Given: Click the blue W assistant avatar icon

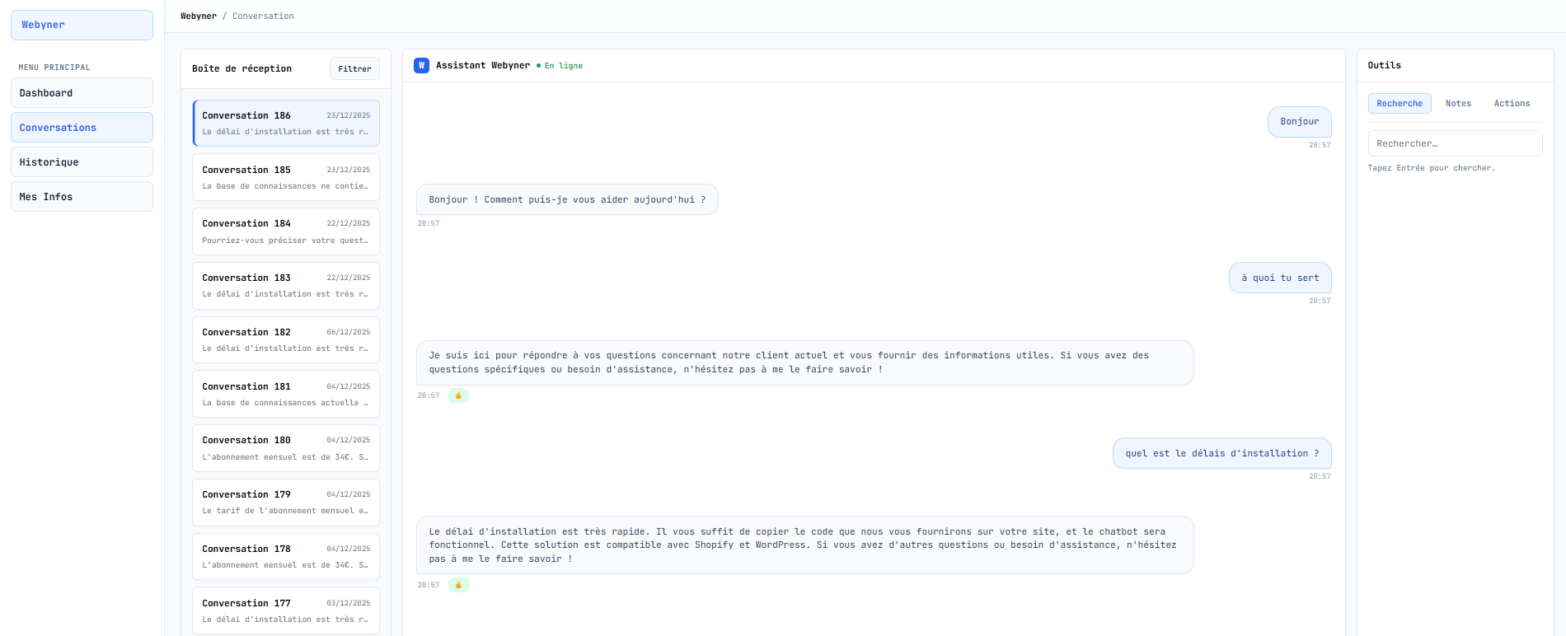Looking at the screenshot, I should 421,65.
